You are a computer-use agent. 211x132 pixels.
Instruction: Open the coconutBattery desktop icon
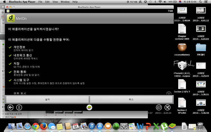pos(182,48)
